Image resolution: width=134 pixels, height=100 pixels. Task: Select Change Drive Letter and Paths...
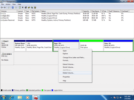tap(75, 58)
